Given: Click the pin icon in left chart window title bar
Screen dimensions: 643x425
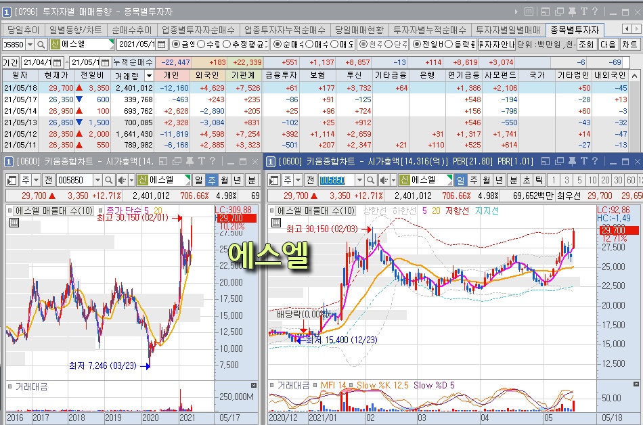Looking at the screenshot, I should (190, 162).
